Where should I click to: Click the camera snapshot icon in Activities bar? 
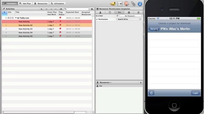click(x=61, y=9)
